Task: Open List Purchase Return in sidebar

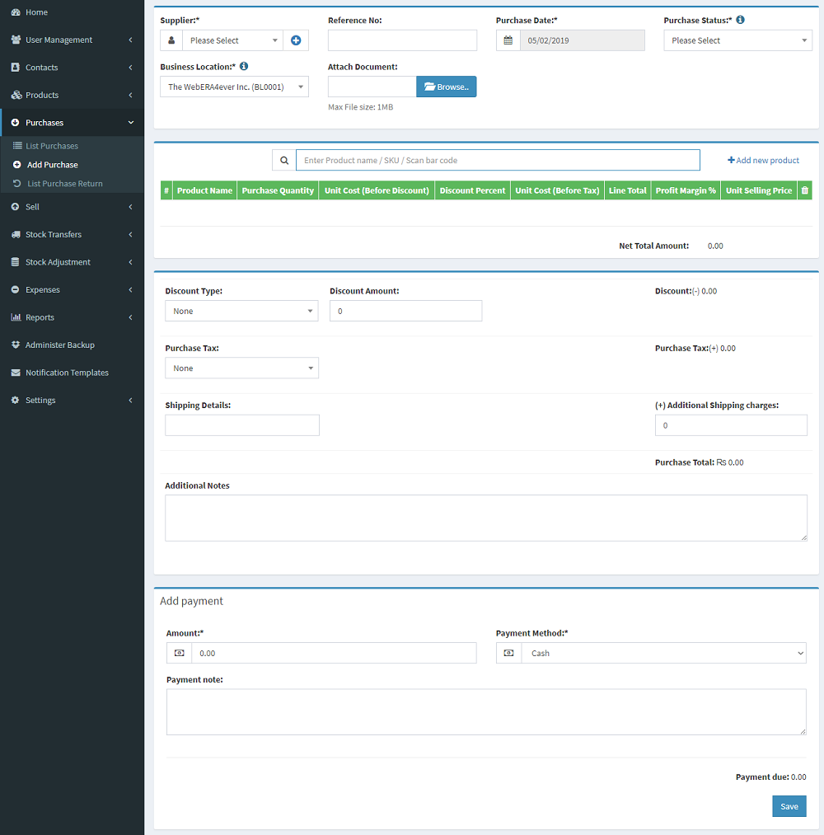Action: (64, 183)
